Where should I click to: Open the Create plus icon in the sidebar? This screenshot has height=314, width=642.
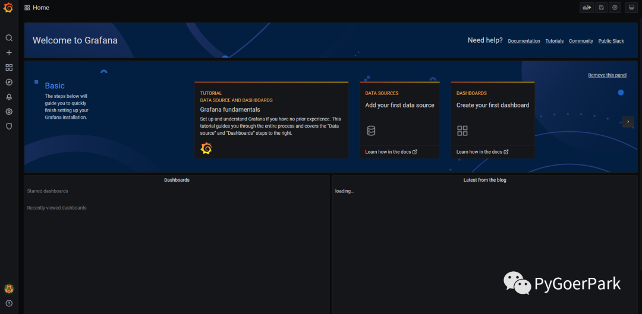pos(9,53)
